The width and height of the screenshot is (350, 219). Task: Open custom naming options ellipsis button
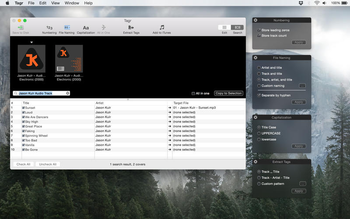click(302, 86)
